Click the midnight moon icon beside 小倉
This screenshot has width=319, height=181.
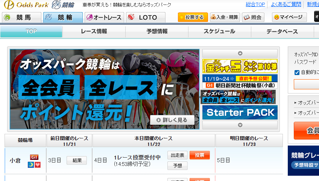[31, 164]
